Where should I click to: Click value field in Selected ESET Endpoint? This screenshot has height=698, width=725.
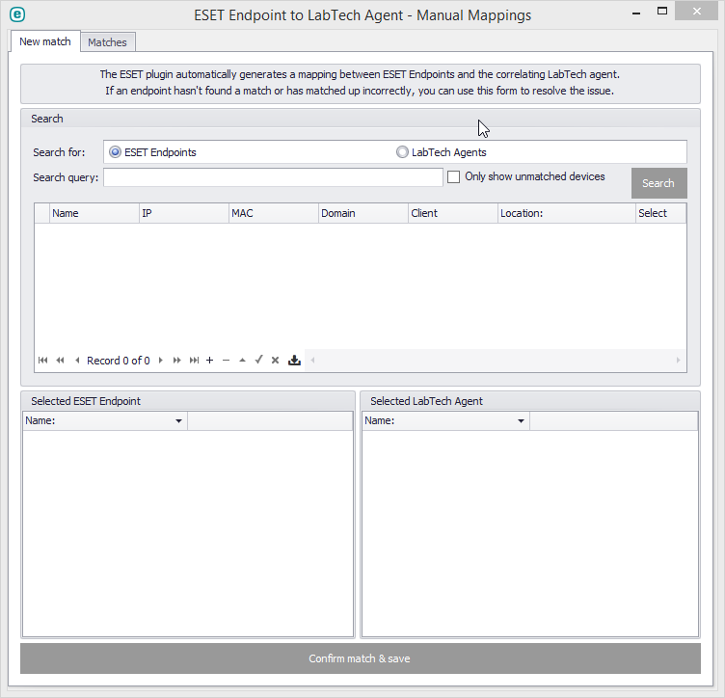tap(270, 421)
